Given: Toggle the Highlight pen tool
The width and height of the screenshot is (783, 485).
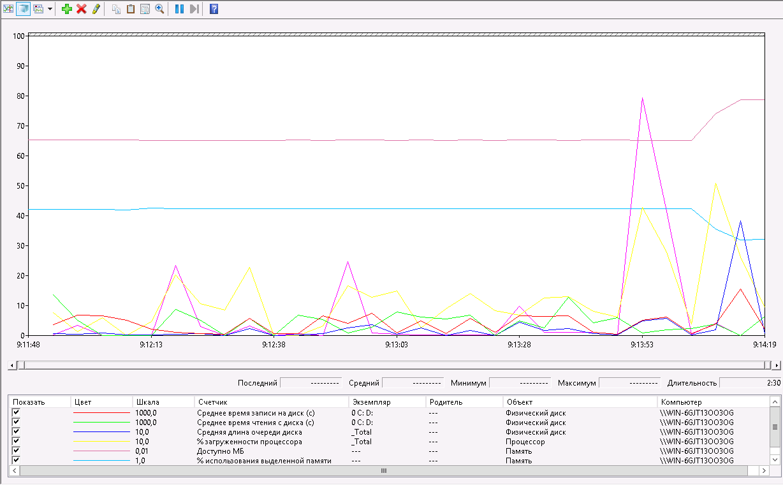Looking at the screenshot, I should pyautogui.click(x=96, y=9).
